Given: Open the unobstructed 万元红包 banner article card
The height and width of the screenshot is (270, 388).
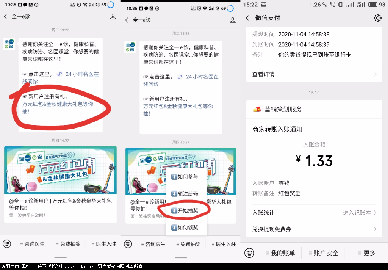Looking at the screenshot, I should (60, 184).
